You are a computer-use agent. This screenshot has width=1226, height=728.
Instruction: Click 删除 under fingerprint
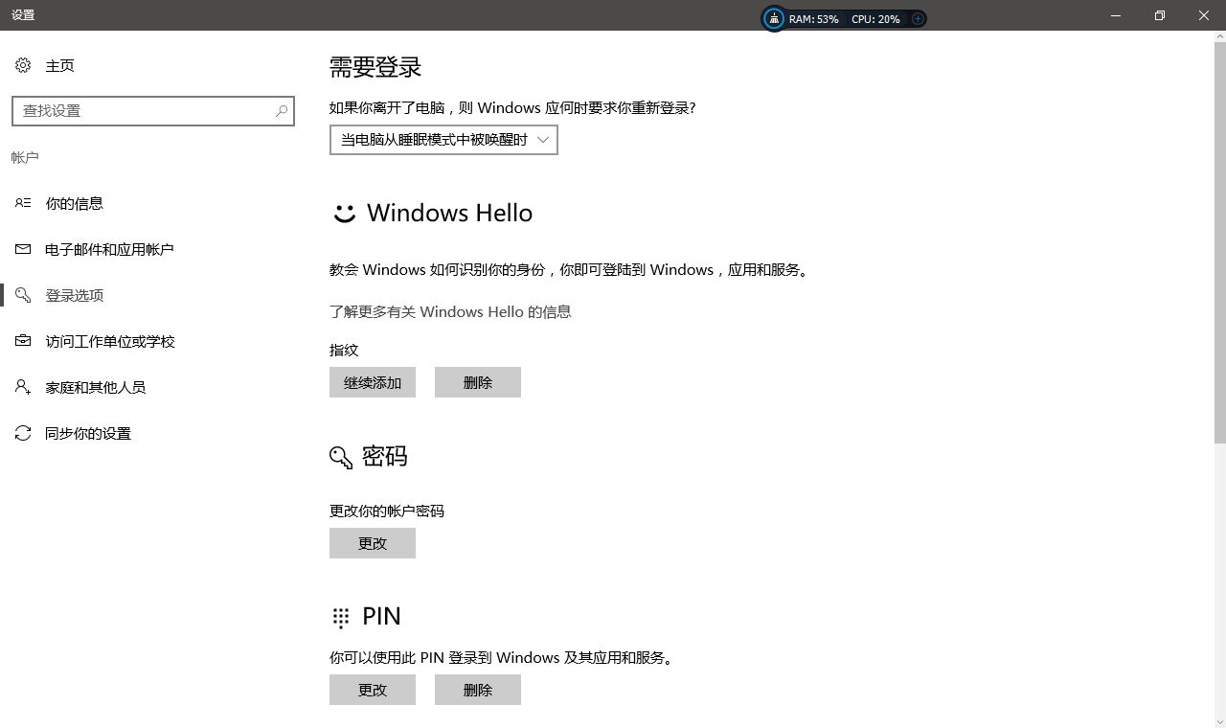[478, 382]
